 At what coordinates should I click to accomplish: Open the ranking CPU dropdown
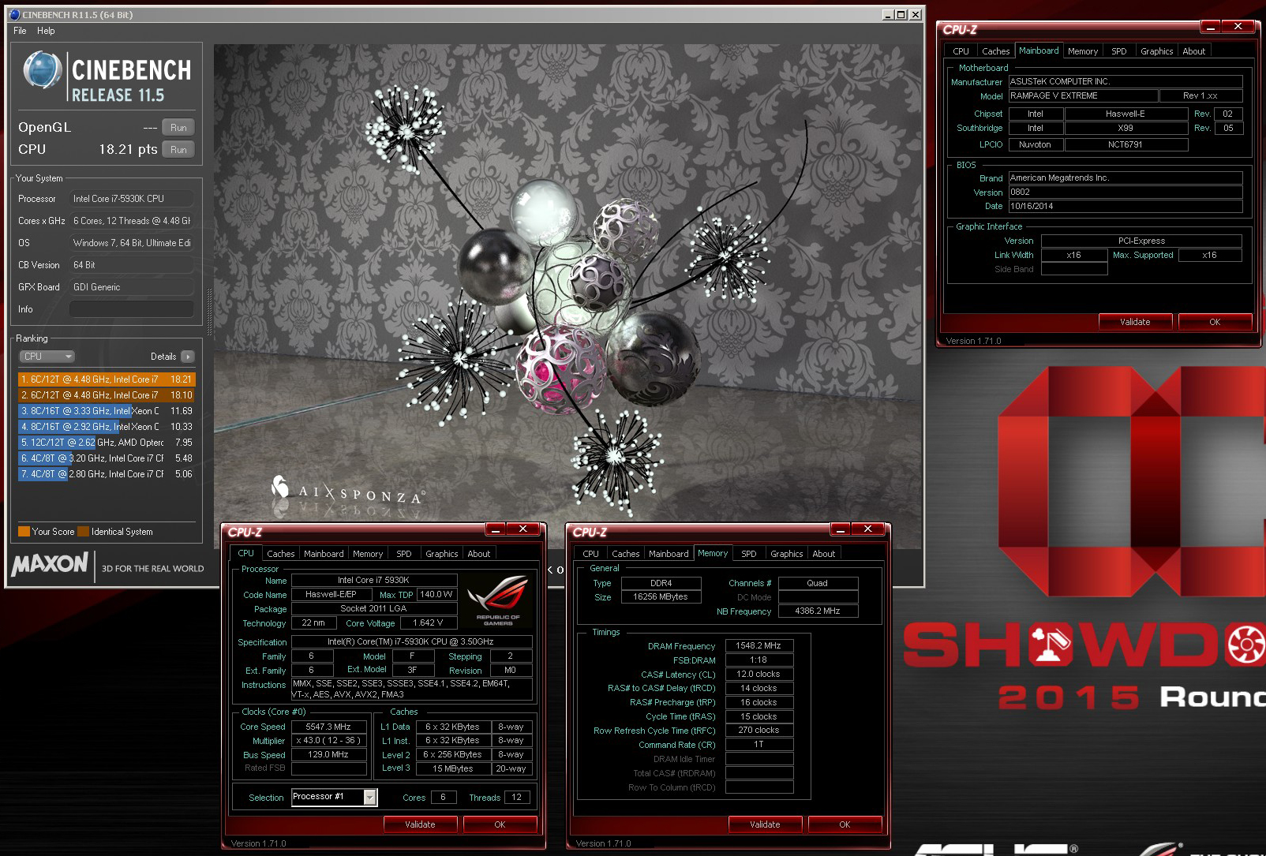pyautogui.click(x=47, y=357)
